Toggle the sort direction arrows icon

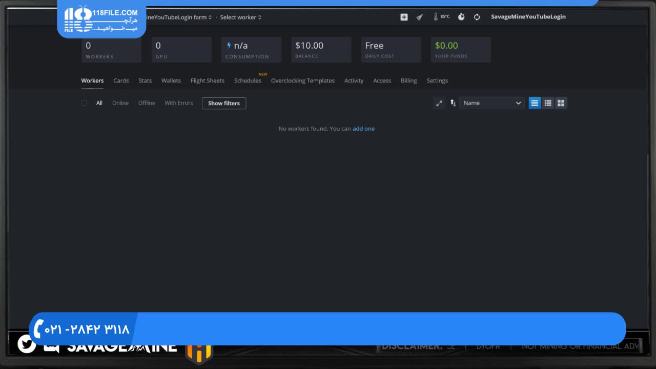point(453,103)
